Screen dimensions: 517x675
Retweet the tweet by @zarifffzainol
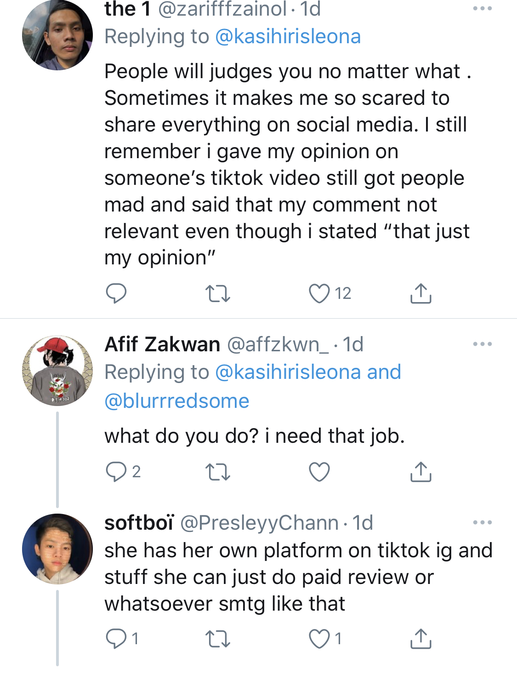pyautogui.click(x=217, y=293)
